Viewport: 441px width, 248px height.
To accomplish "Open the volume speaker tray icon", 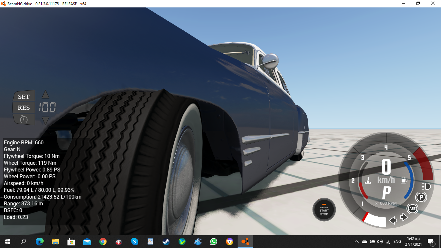I will pyautogui.click(x=380, y=241).
